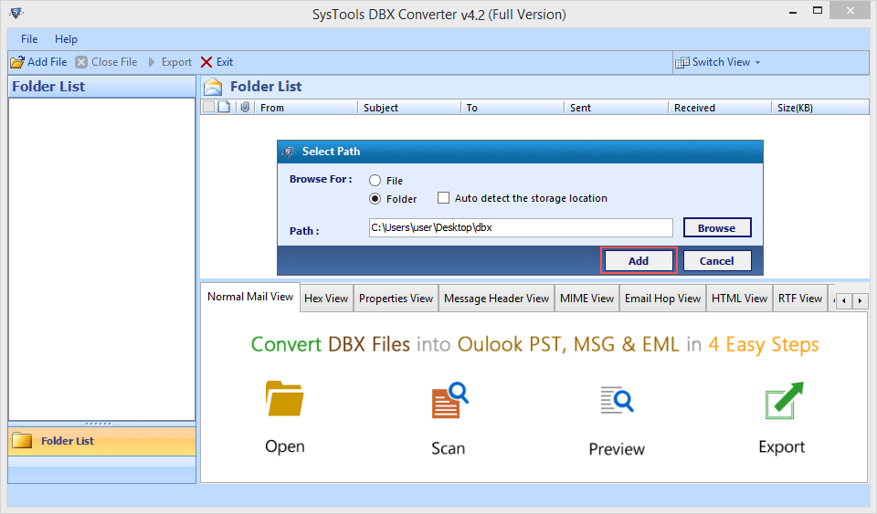Switch to Hex View tab
Viewport: 877px width, 514px height.
coord(326,299)
